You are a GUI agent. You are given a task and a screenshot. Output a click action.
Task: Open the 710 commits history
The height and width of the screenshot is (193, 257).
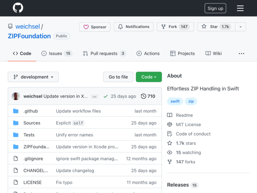(x=148, y=96)
